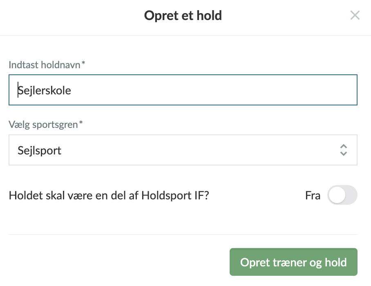Viewport: 371px width, 286px height.
Task: Click the Sejlerskole text in the name field
Action: click(45, 90)
